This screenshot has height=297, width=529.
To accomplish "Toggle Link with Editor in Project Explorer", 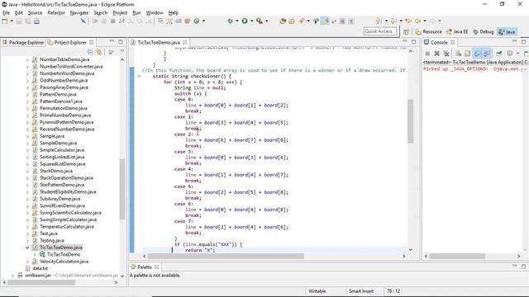I will coord(99,52).
